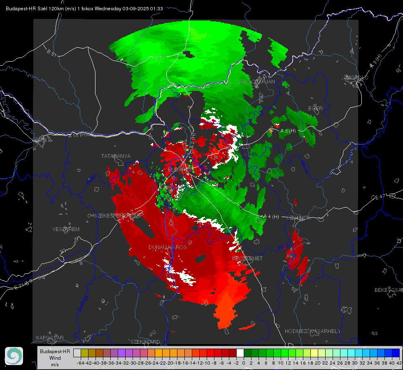Click the A 10 (H) road label
The height and width of the screenshot is (370, 403).
coord(77,134)
